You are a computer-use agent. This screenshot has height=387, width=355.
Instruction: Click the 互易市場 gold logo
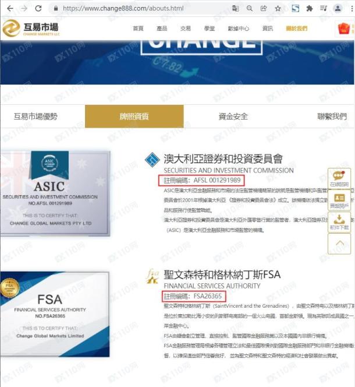(x=31, y=29)
